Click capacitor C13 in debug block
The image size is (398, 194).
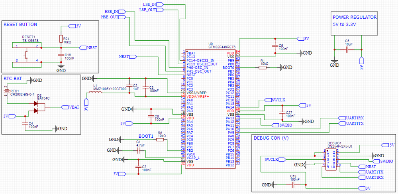[x=293, y=185]
